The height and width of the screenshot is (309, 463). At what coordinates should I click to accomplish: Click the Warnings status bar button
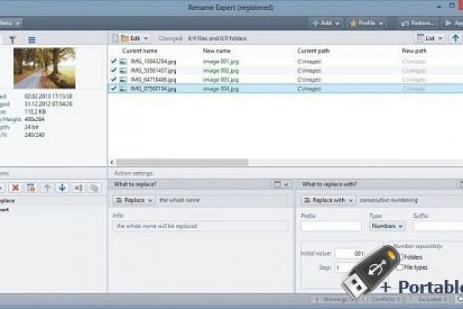335,299
